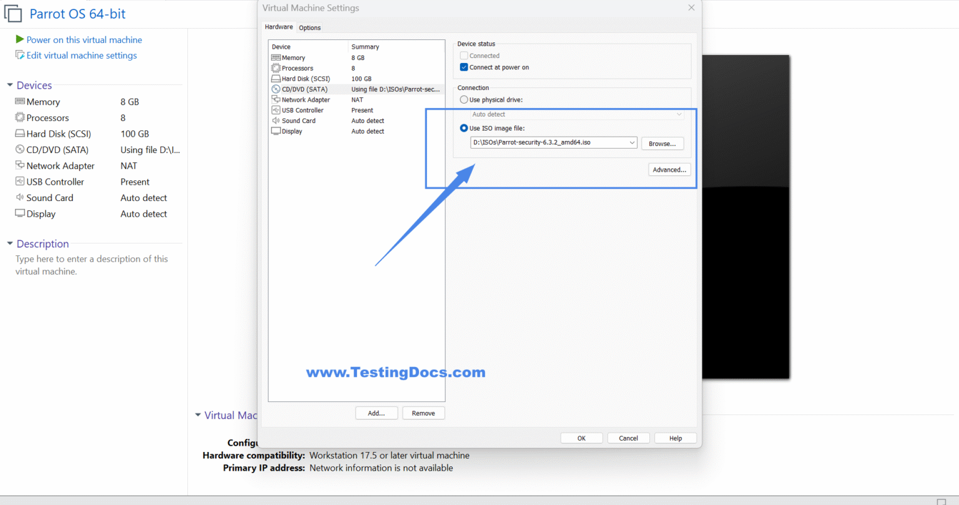Uncheck Connect at power on
Screen dimensions: 959x505
pyautogui.click(x=463, y=67)
